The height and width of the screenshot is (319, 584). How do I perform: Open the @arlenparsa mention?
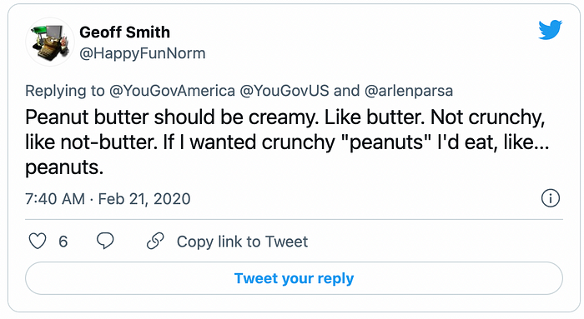[x=409, y=91]
